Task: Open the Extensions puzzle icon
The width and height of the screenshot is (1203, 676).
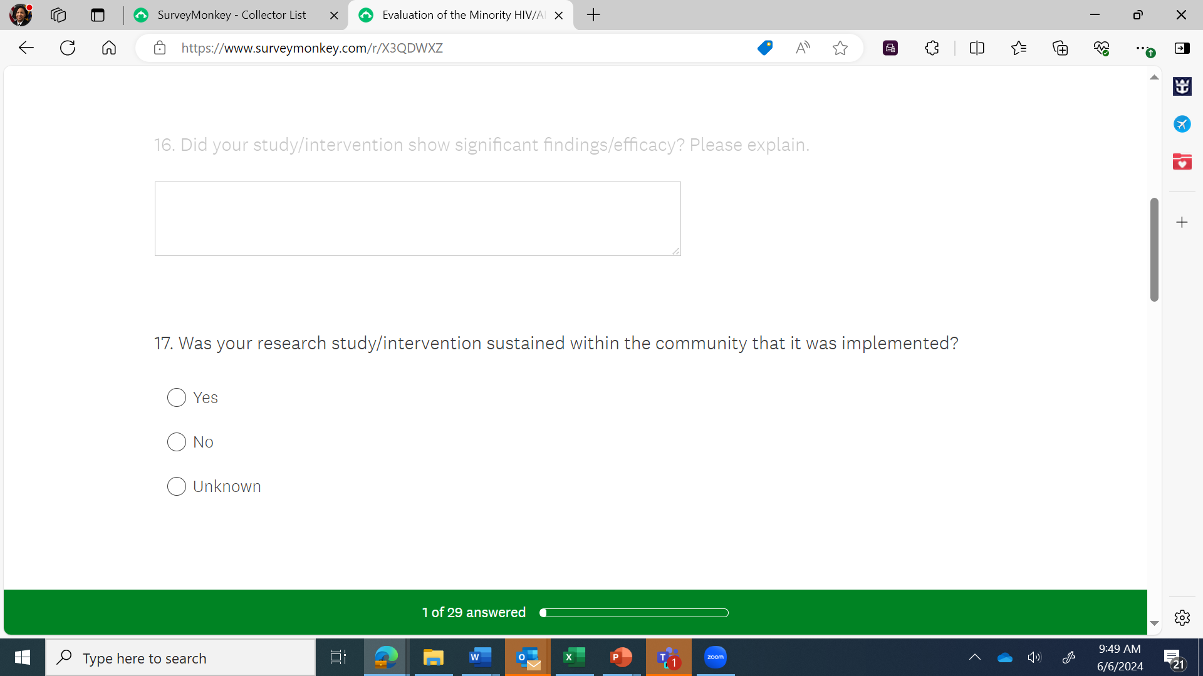Action: tap(932, 48)
